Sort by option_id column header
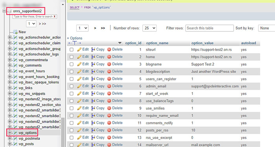Screen dimensions: 275x147 click(133, 43)
